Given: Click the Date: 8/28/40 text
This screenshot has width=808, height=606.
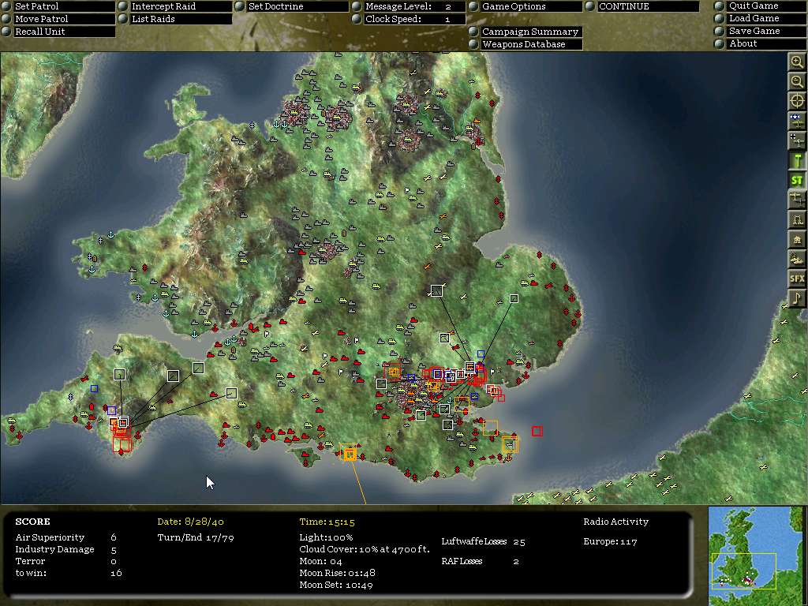Looking at the screenshot, I should 191,522.
